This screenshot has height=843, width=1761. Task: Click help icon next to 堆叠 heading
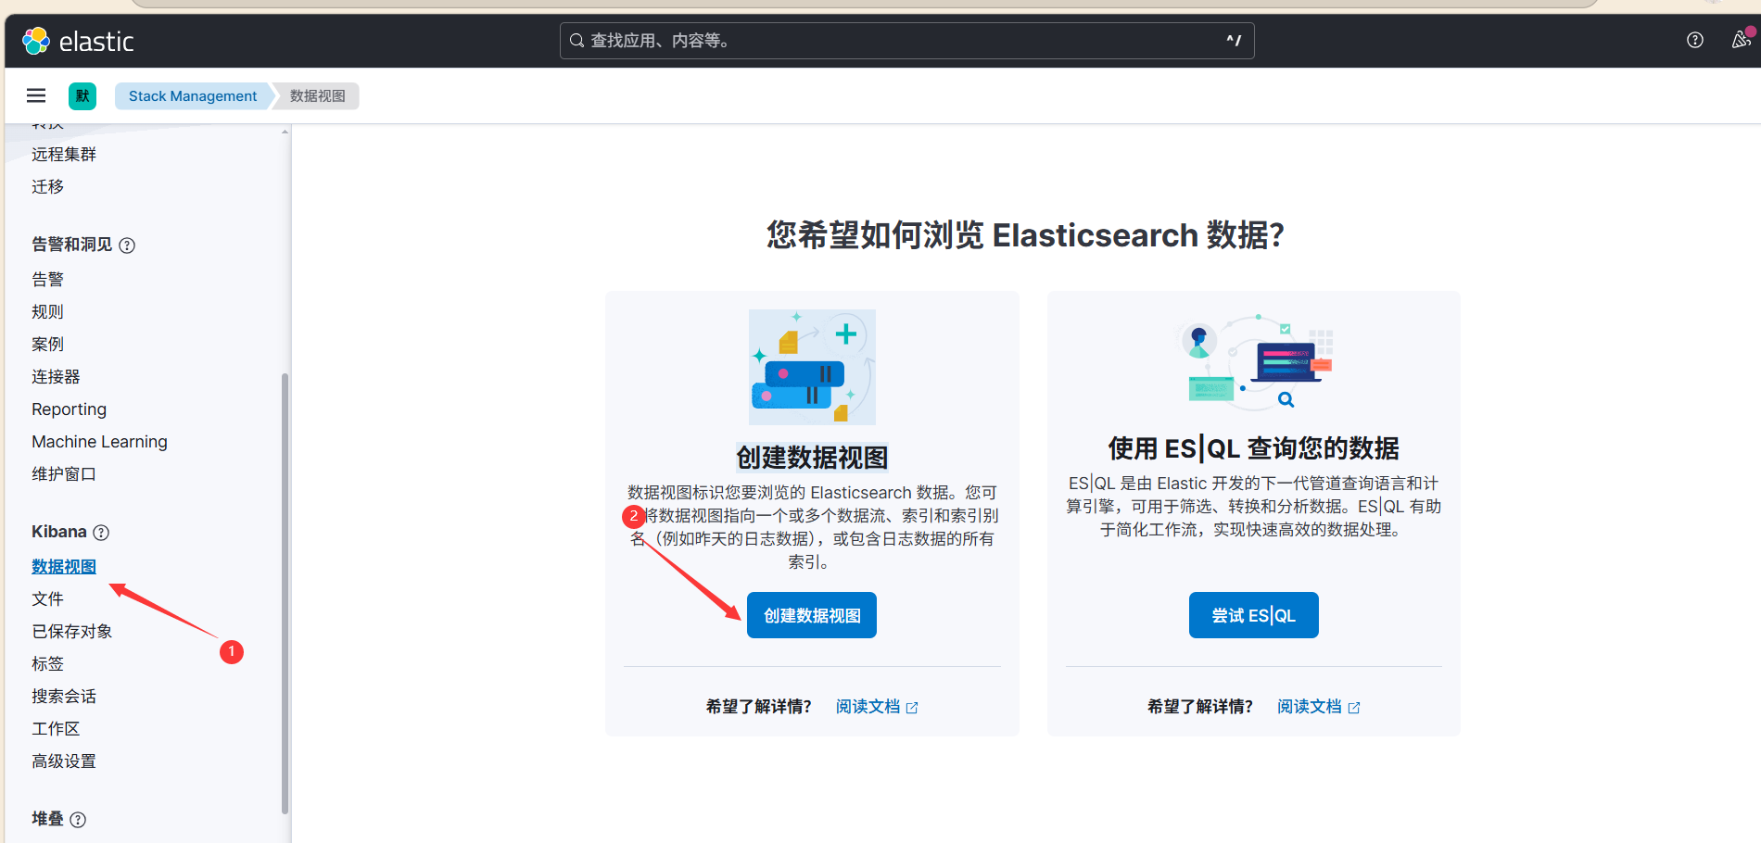(78, 820)
